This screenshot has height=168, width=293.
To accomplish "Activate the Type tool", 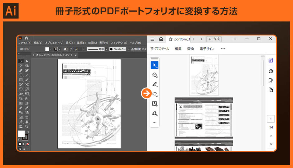I will point(21,75).
